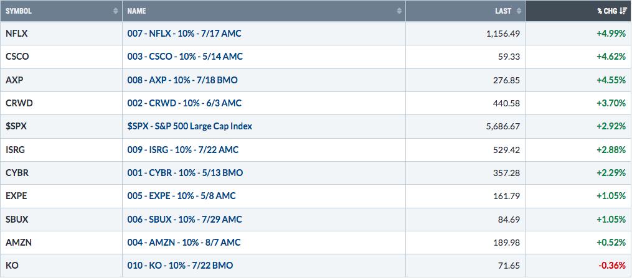632x278 pixels.
Task: Toggle the % CHG descending sort icon
Action: (x=623, y=11)
